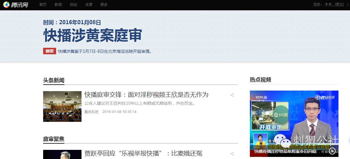The width and height of the screenshot is (350, 159).
Task: Open the Tencent 腾讯网 logo
Action: tap(16, 4)
